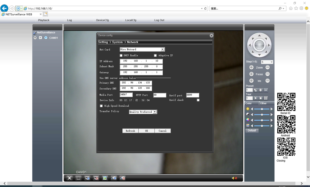This screenshot has width=310, height=187.
Task: Expand the Transfer Policy dropdown
Action: [x=155, y=112]
